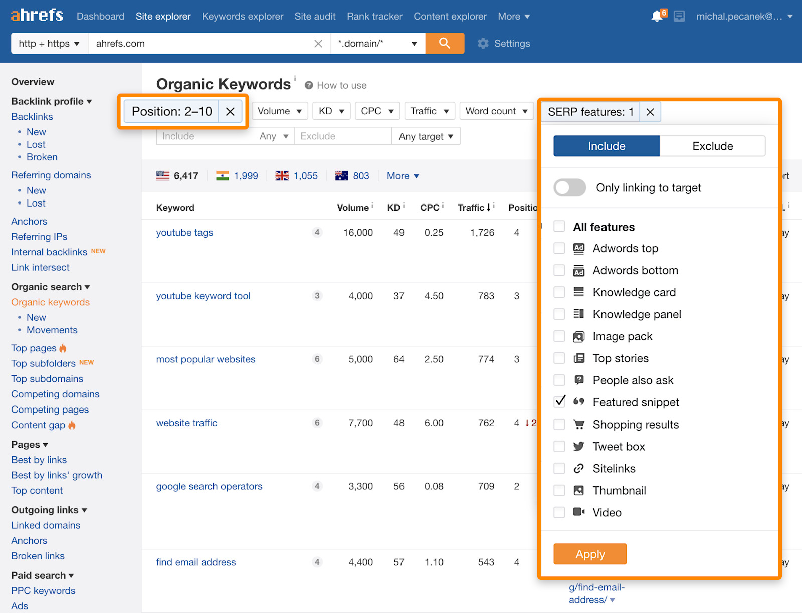Click the Twitter icon beside Tweet box
Screen dimensions: 802x613
(x=579, y=446)
